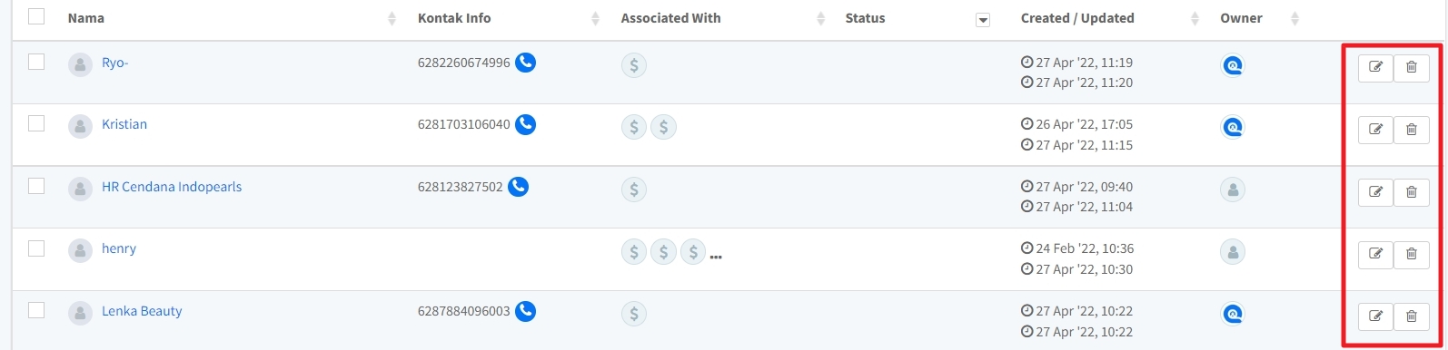Open the edit icon for Lenka Beauty

point(1375,316)
